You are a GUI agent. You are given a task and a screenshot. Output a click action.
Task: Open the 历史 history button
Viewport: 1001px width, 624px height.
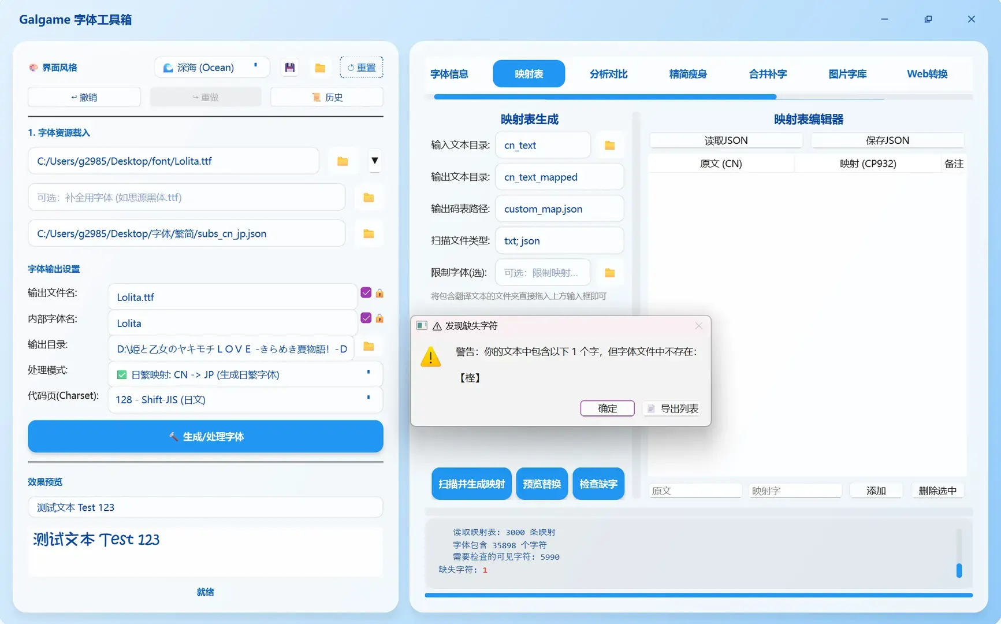pos(327,97)
